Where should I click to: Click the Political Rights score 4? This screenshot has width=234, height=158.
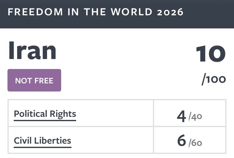click(182, 116)
